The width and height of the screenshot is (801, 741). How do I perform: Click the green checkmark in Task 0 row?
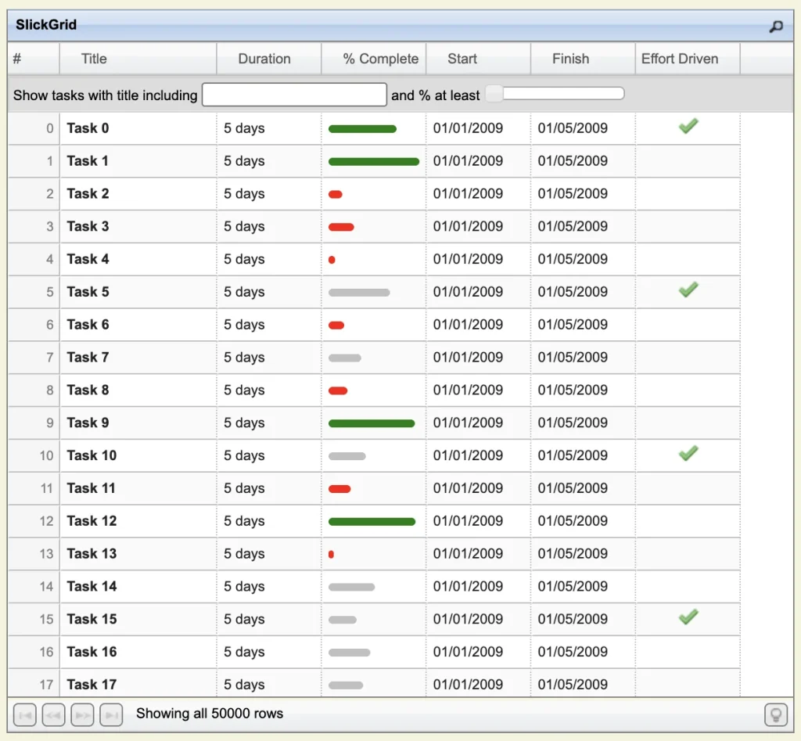pos(688,127)
